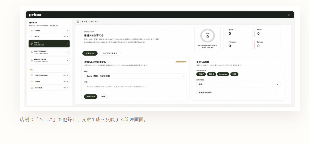Click the embedded Prima screenshot image

tap(160, 58)
